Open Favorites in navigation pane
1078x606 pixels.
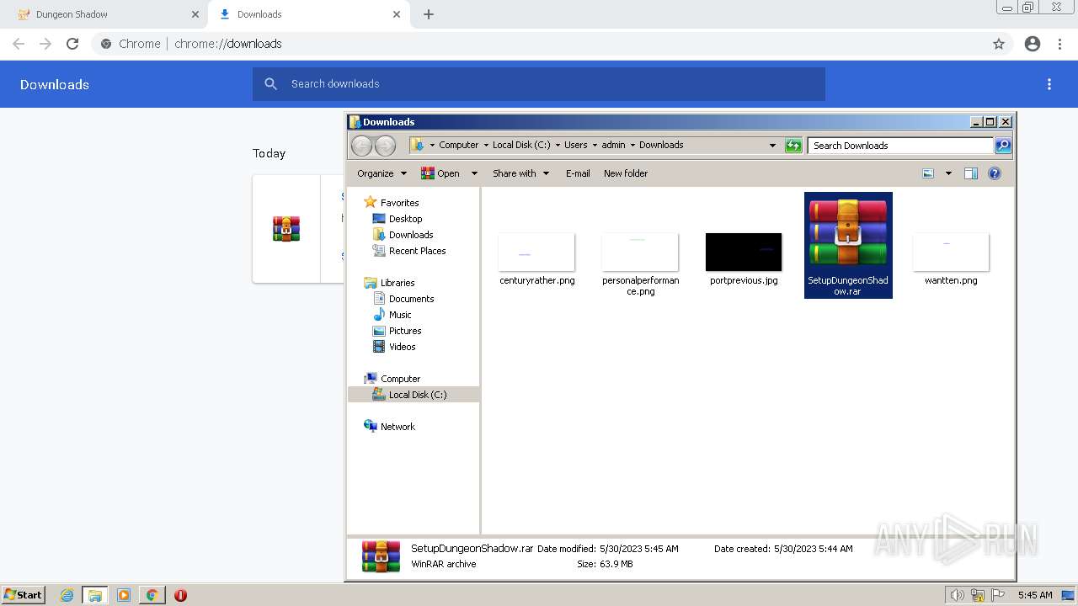coord(399,203)
